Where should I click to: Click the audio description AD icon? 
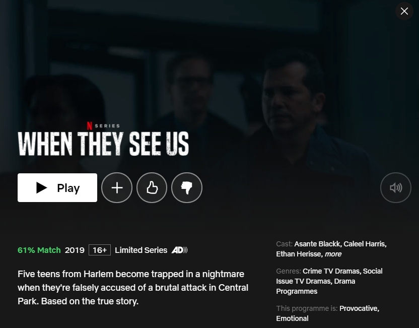(x=180, y=250)
